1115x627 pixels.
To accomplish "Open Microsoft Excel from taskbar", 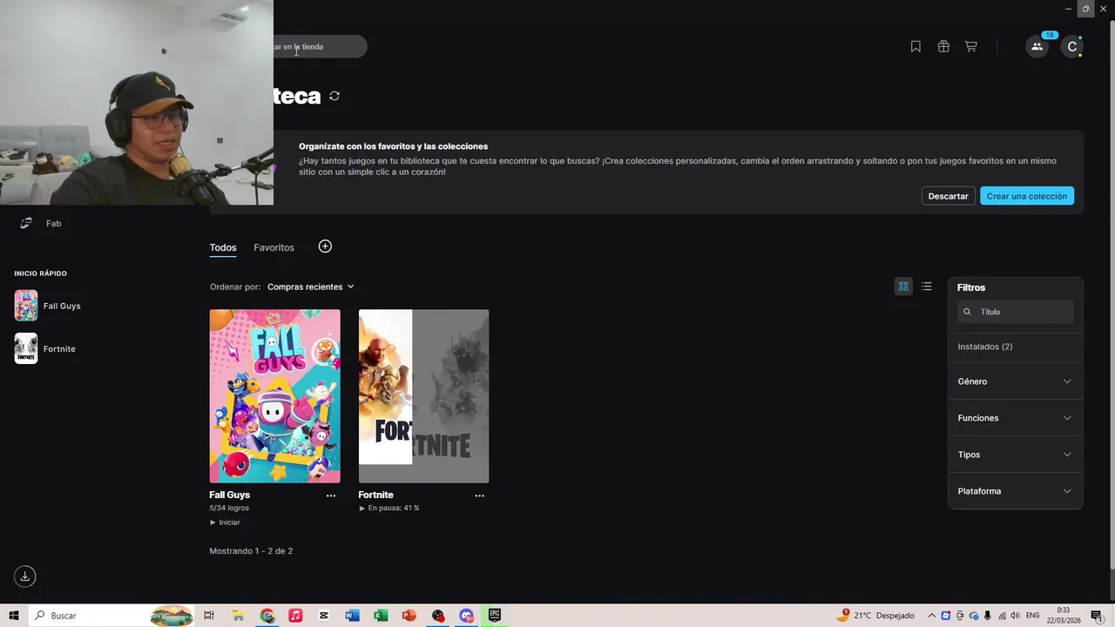I will 381,616.
